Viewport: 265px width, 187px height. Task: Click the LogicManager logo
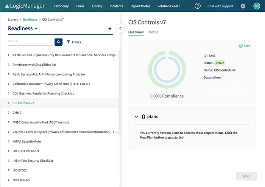(x=25, y=6)
